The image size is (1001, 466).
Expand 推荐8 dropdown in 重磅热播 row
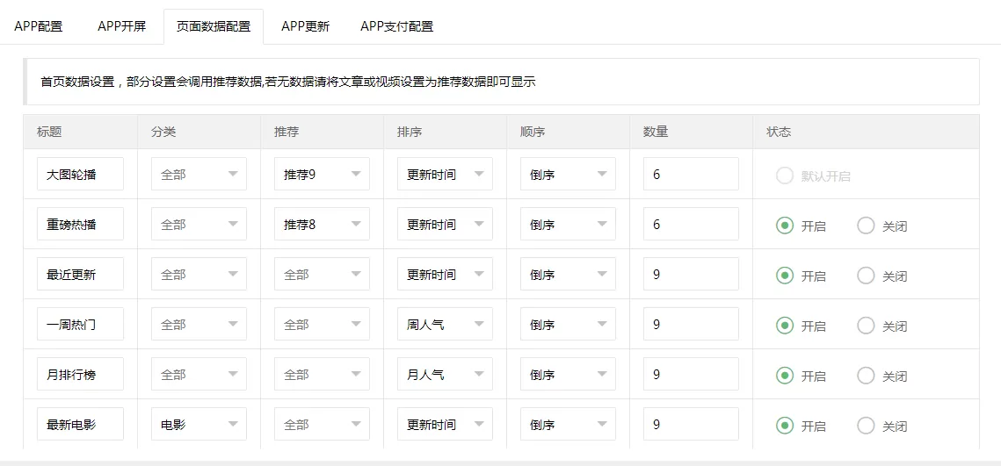[322, 225]
